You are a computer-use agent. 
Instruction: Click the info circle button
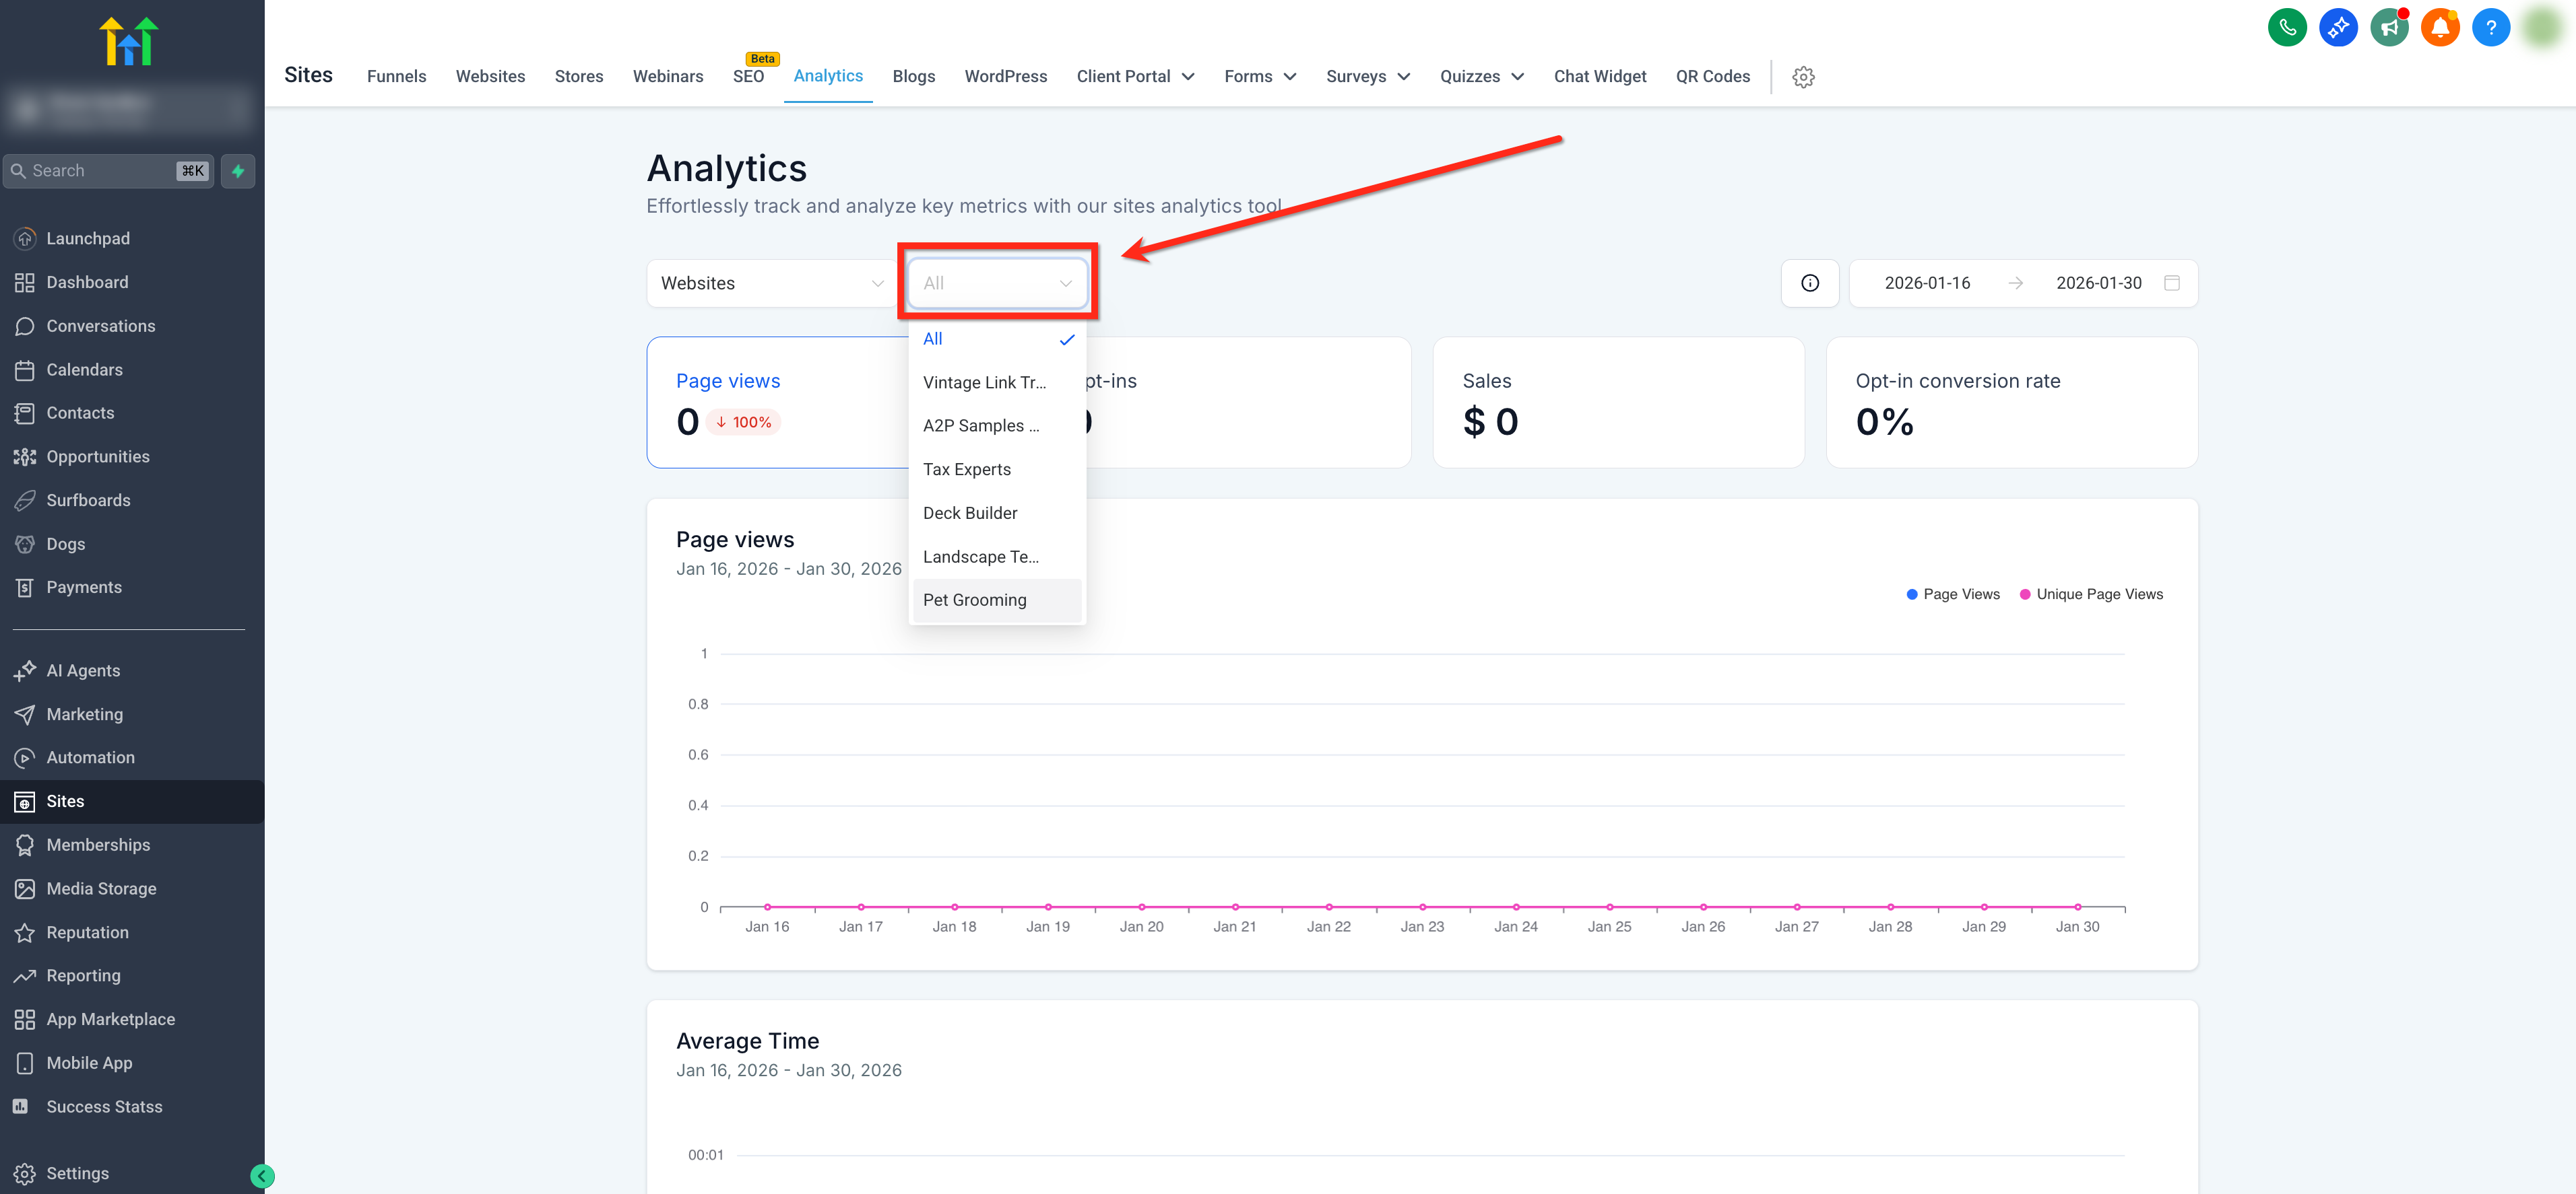[1810, 284]
